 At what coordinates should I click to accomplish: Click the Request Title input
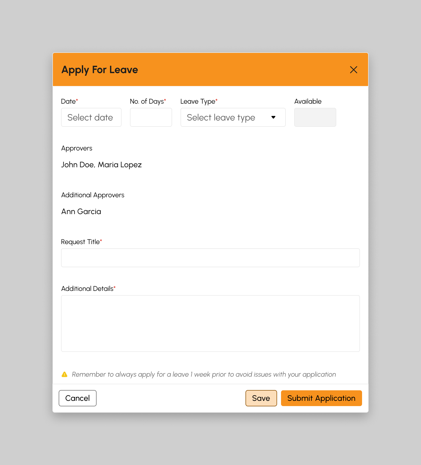click(210, 258)
